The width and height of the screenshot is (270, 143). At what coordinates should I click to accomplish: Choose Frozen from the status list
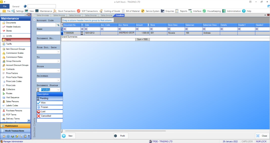[x=50, y=107]
